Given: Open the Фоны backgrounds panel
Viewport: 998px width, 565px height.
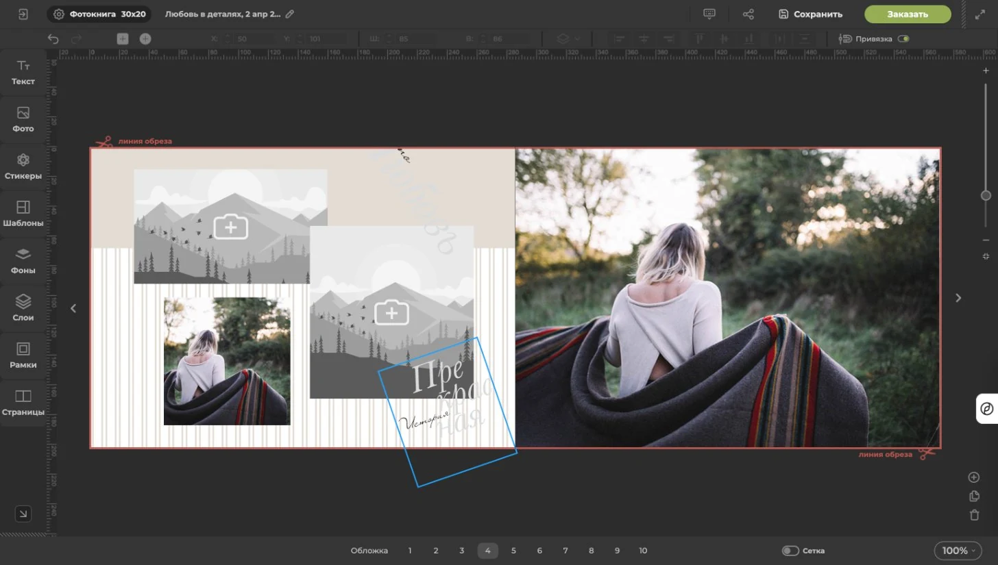Looking at the screenshot, I should click(x=23, y=261).
